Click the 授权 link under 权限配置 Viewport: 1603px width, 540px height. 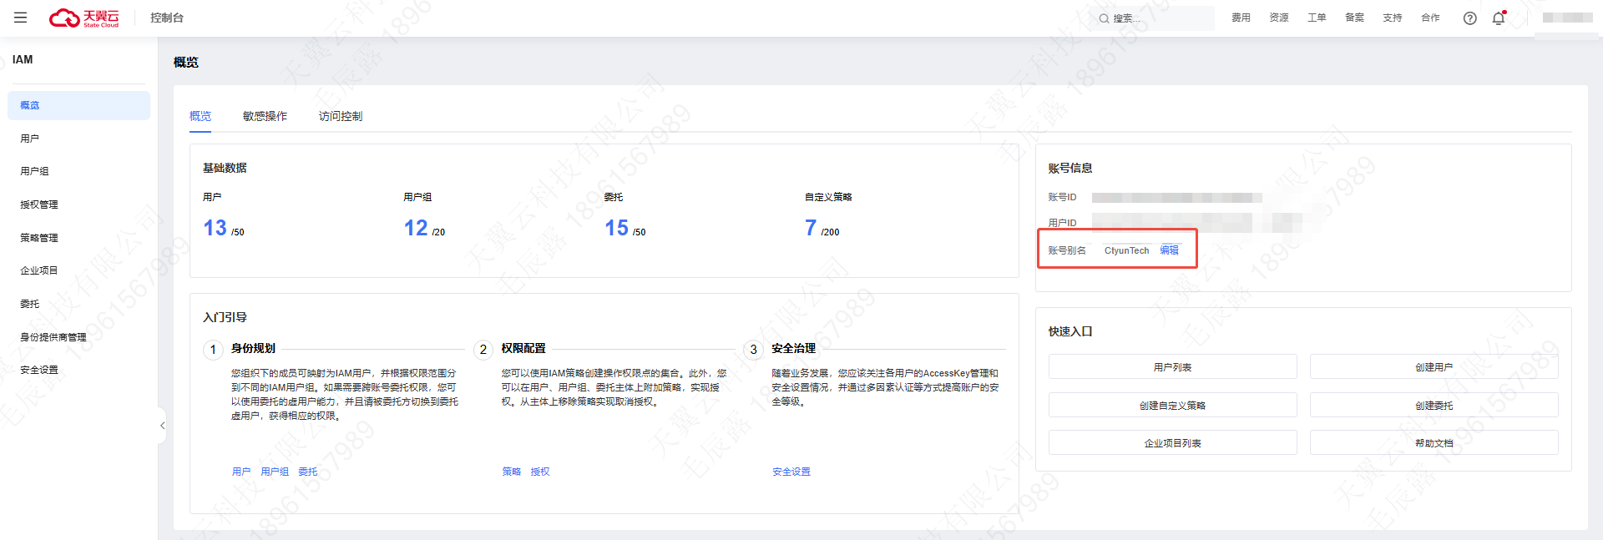coord(540,472)
